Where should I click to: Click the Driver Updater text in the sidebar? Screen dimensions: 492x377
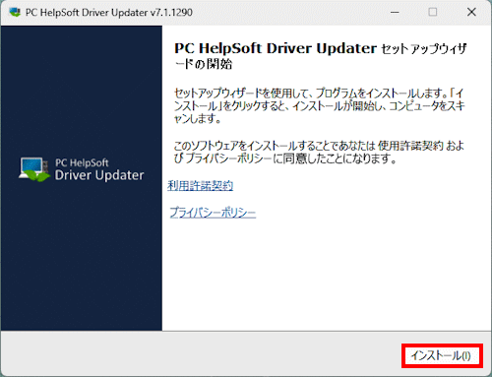click(x=99, y=175)
